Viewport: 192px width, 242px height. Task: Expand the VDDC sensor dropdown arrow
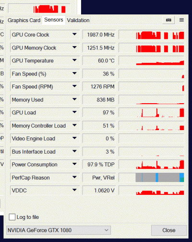pos(74,190)
